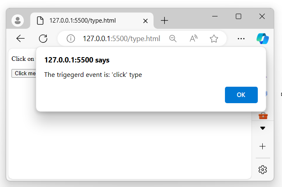This screenshot has width=282, height=187.
Task: Minimize the browser window
Action: 215,16
